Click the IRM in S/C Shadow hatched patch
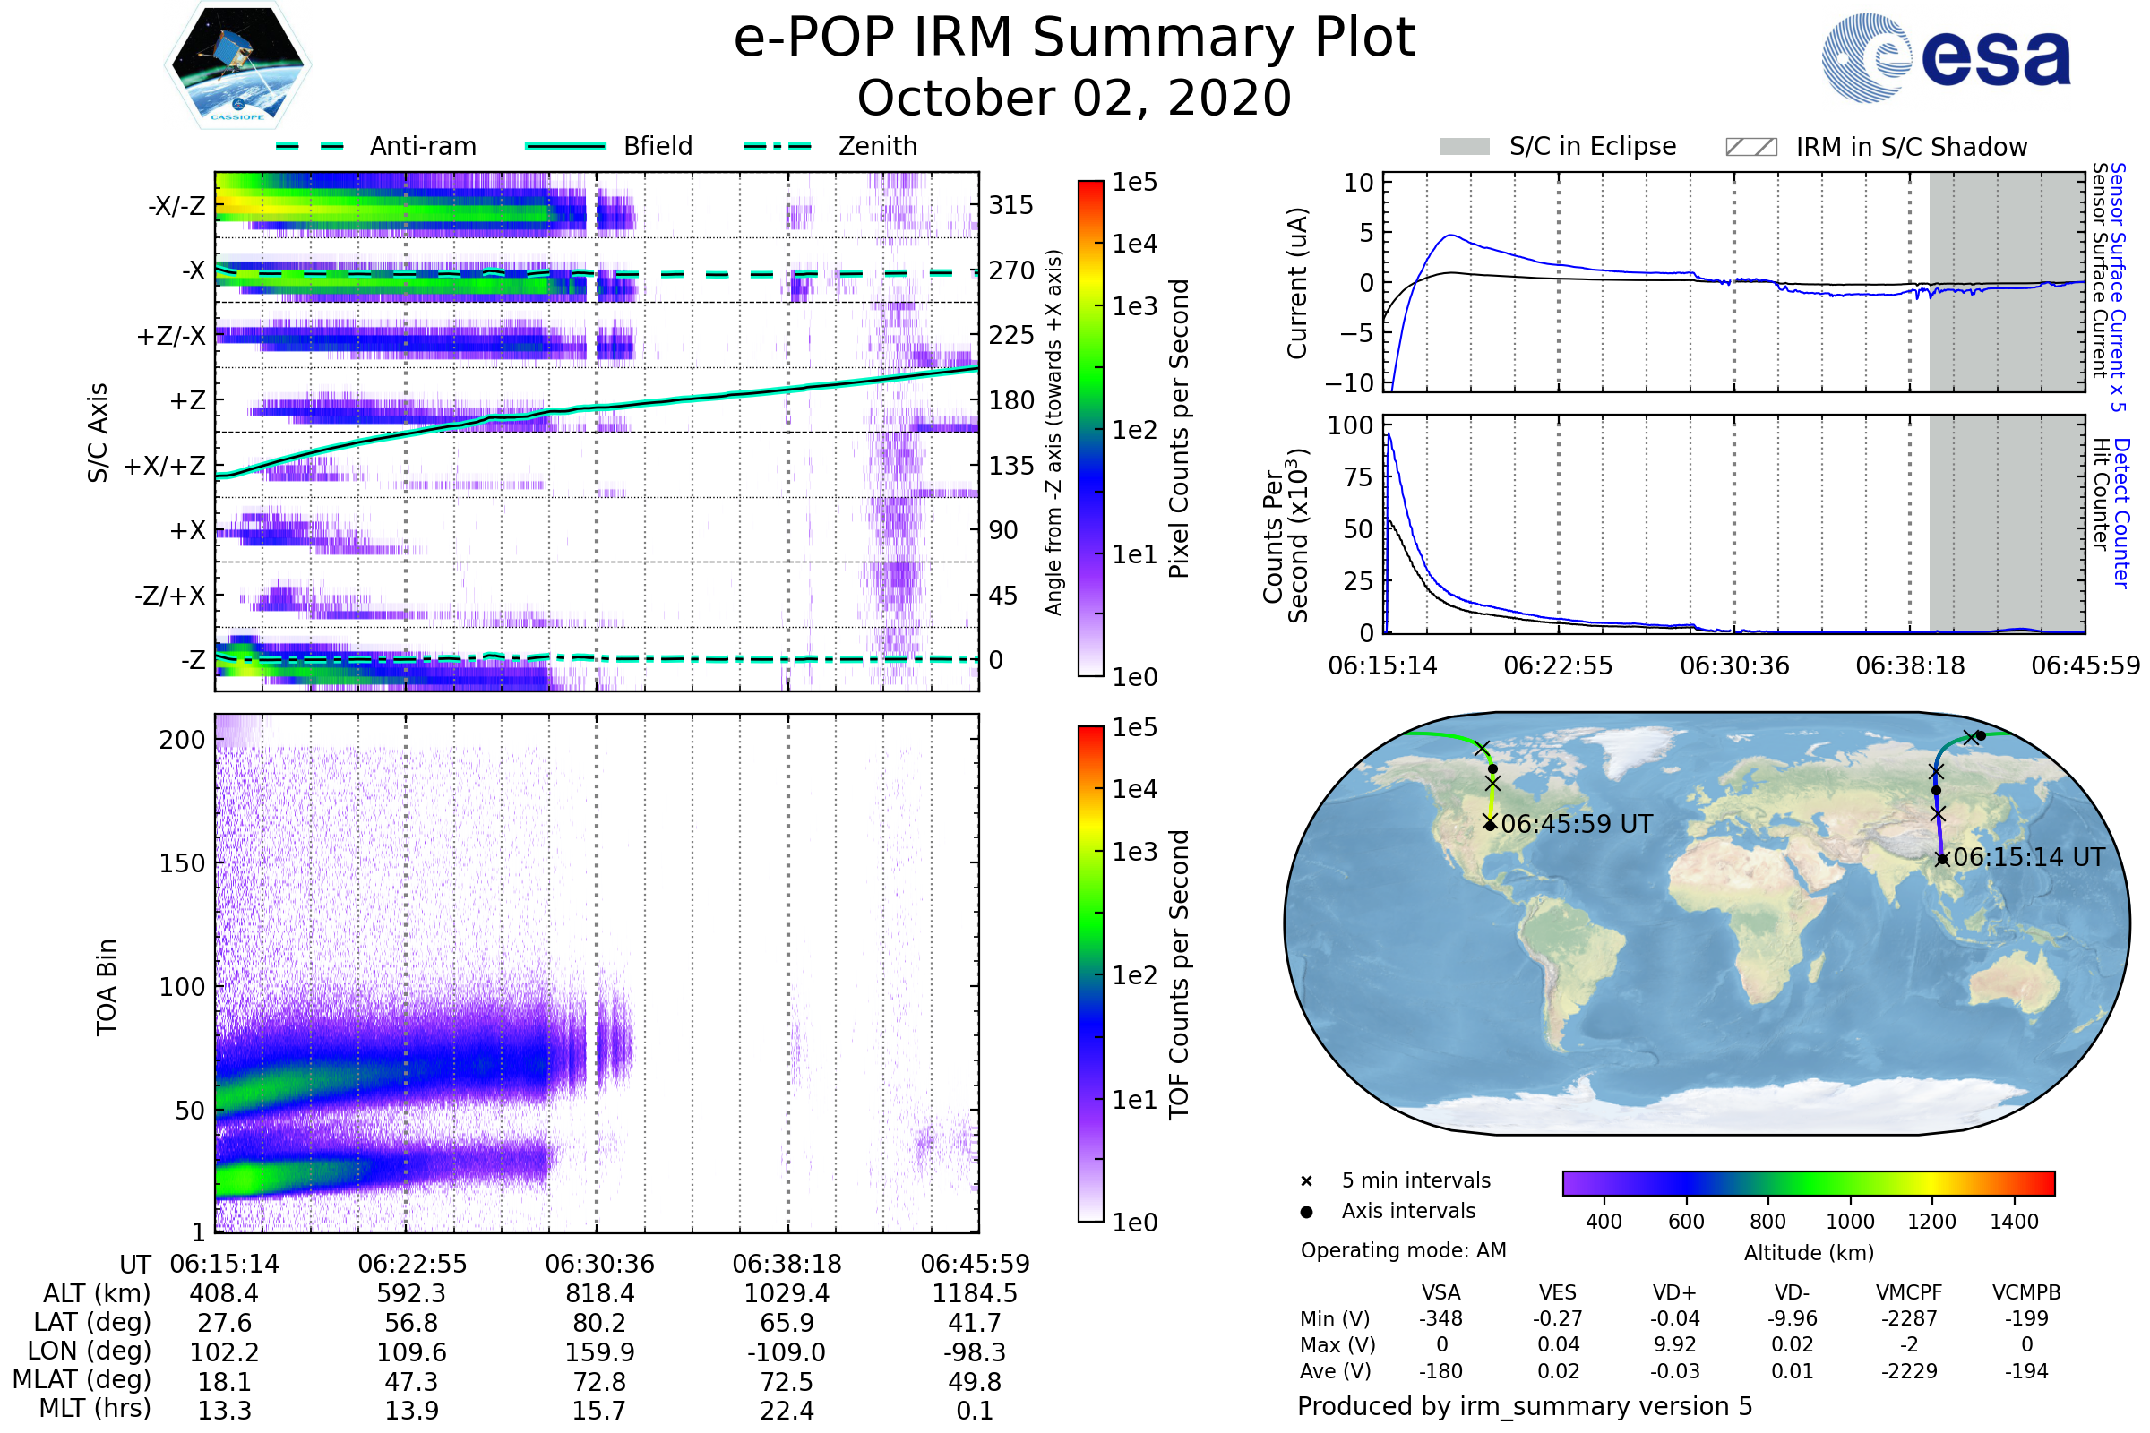 point(1750,147)
